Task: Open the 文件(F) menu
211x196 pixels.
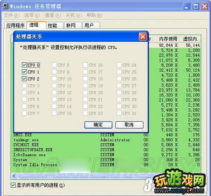Action: (11, 15)
